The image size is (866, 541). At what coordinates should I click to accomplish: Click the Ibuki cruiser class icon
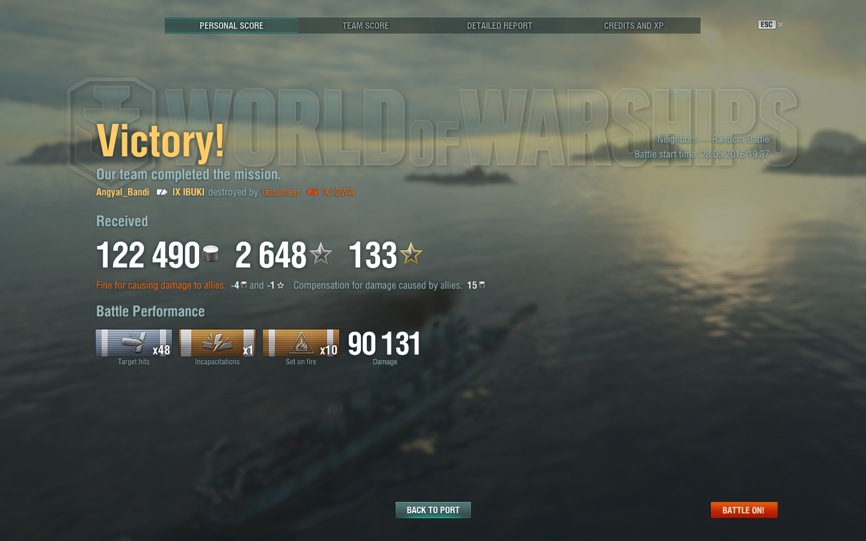click(x=162, y=192)
